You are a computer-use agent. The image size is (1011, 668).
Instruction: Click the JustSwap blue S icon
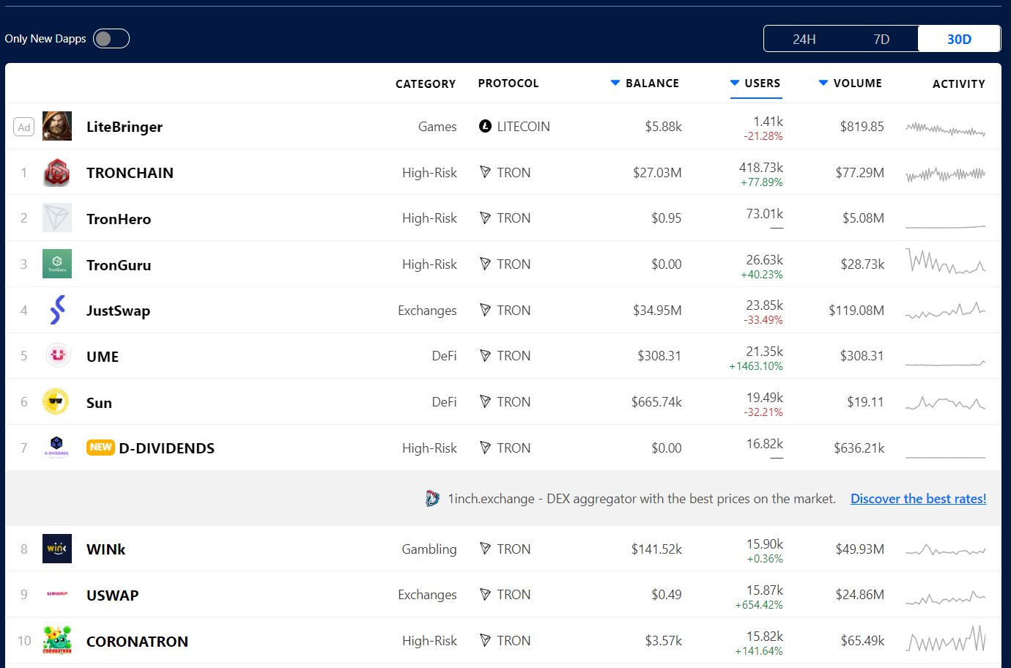pyautogui.click(x=57, y=310)
